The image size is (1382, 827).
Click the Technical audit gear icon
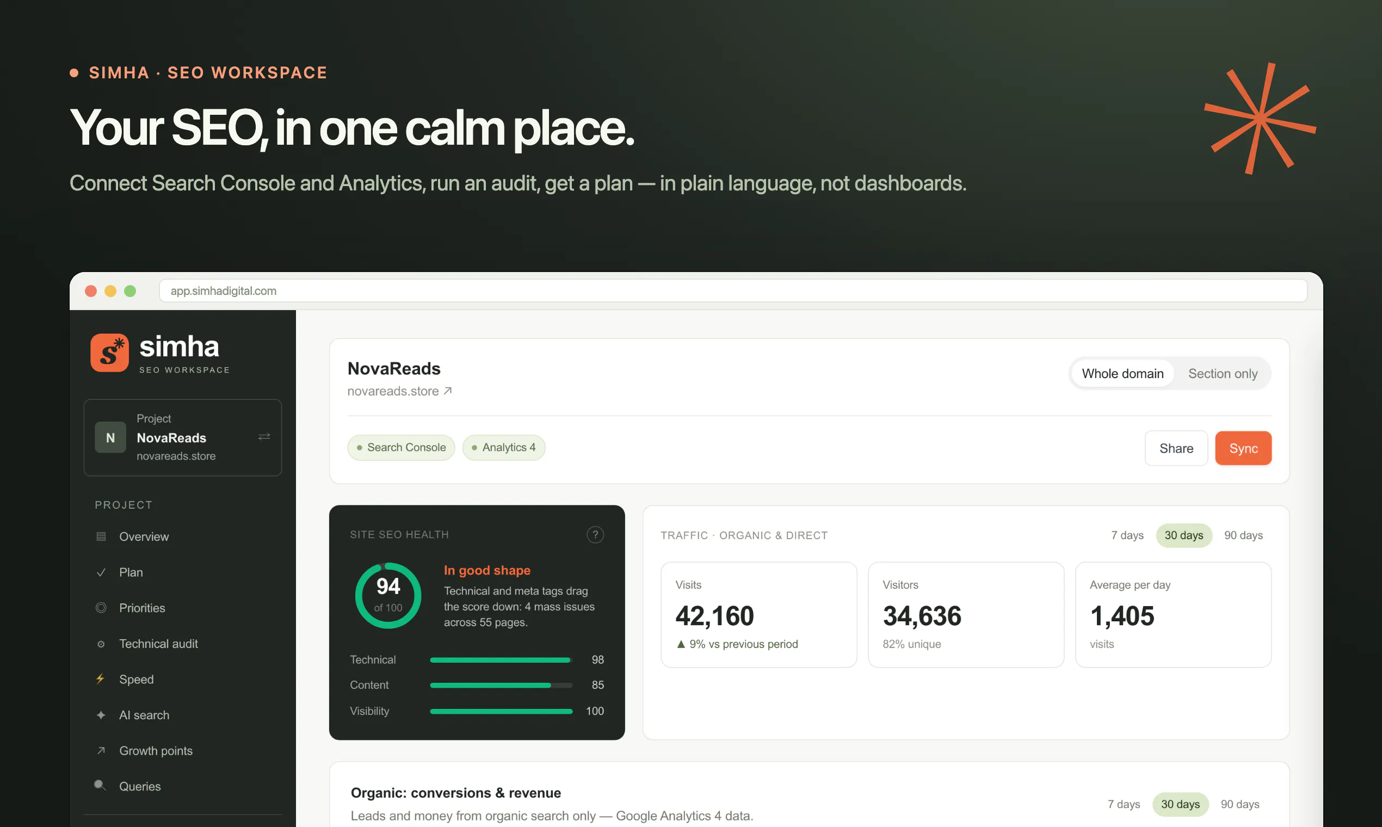click(101, 644)
